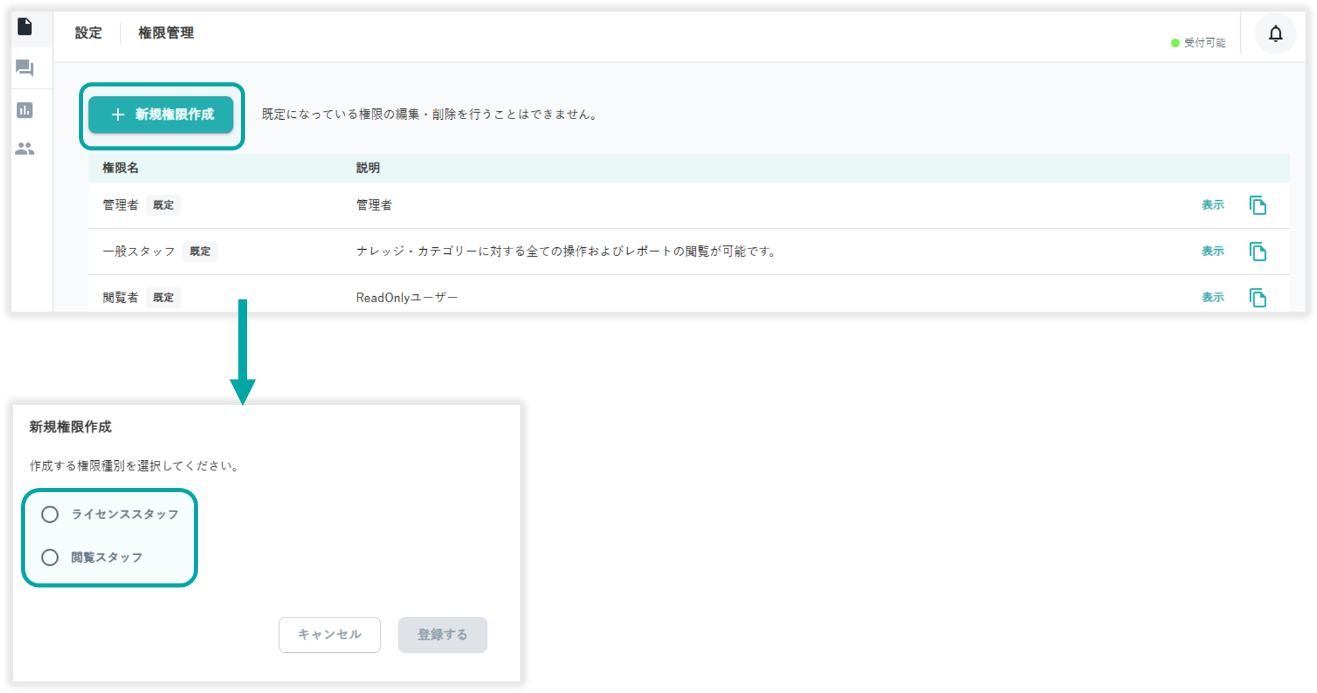Image resolution: width=1317 pixels, height=693 pixels.
Task: Click the 登録する button
Action: click(443, 634)
